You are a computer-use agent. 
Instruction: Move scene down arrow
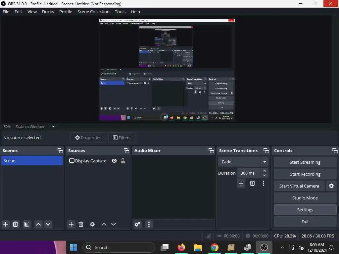click(x=48, y=224)
